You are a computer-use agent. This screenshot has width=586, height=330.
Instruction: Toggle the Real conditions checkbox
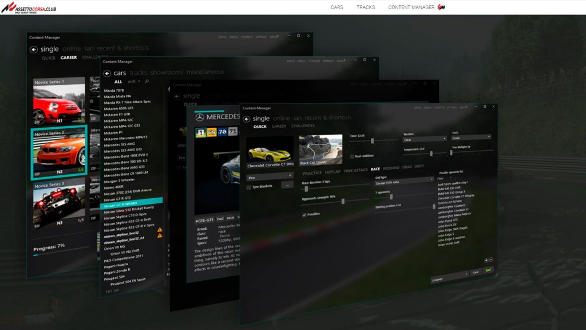tap(352, 156)
